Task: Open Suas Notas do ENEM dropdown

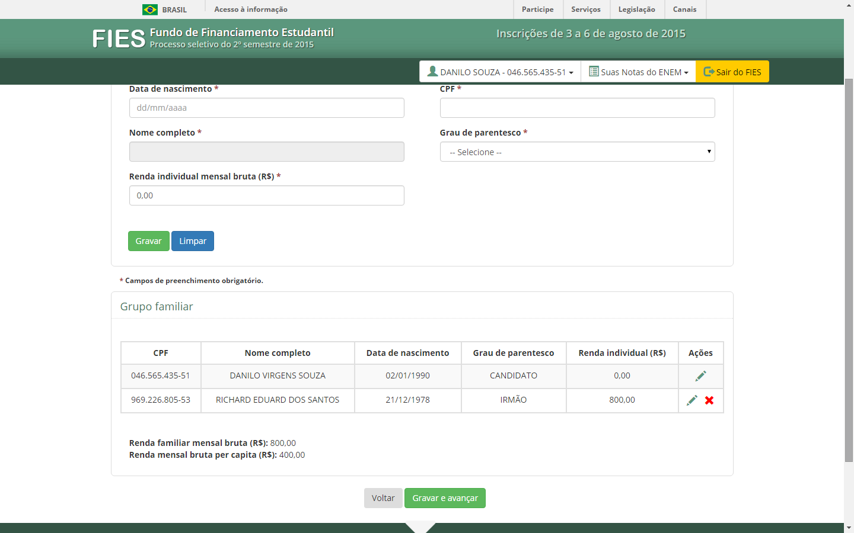Action: point(638,72)
